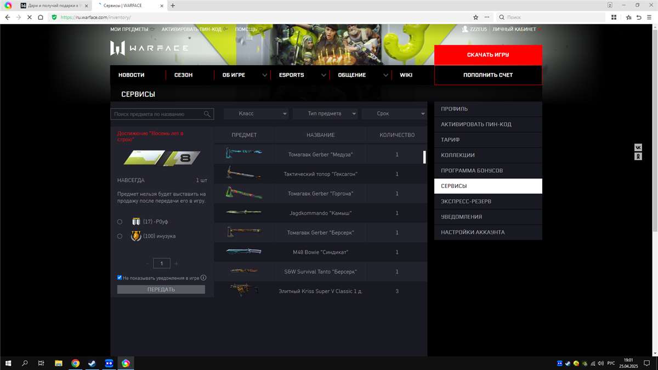Click the item name search field
The height and width of the screenshot is (370, 658).
pyautogui.click(x=161, y=114)
